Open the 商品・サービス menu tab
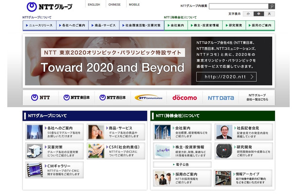 pos(104,25)
